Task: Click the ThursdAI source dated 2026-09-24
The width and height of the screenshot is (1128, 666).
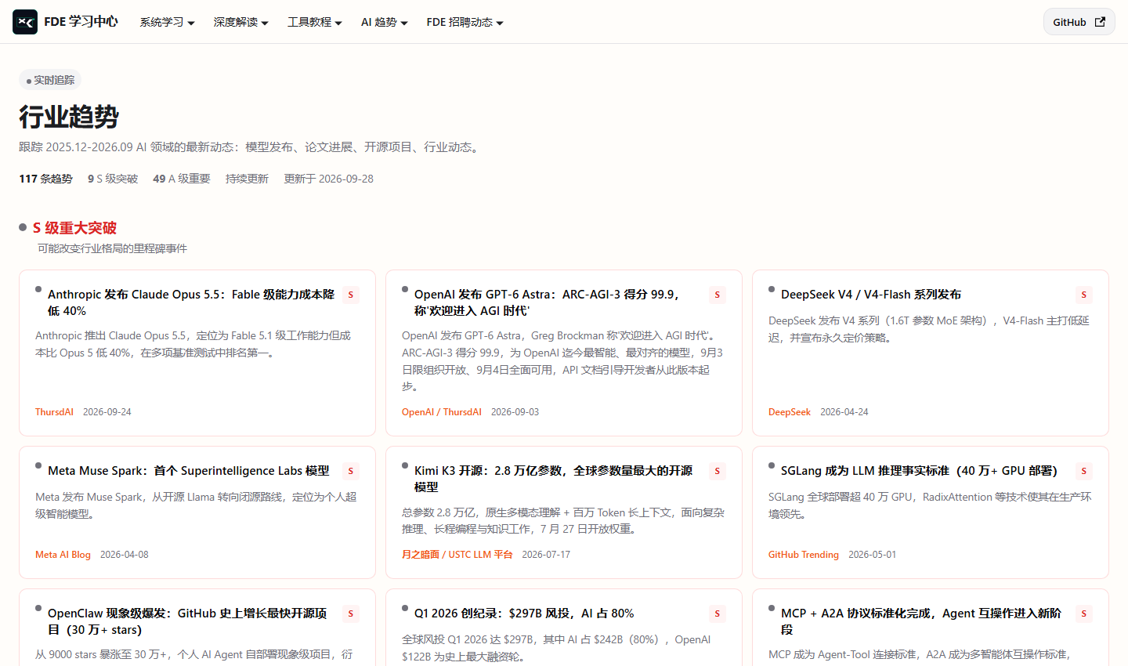Action: [x=54, y=412]
